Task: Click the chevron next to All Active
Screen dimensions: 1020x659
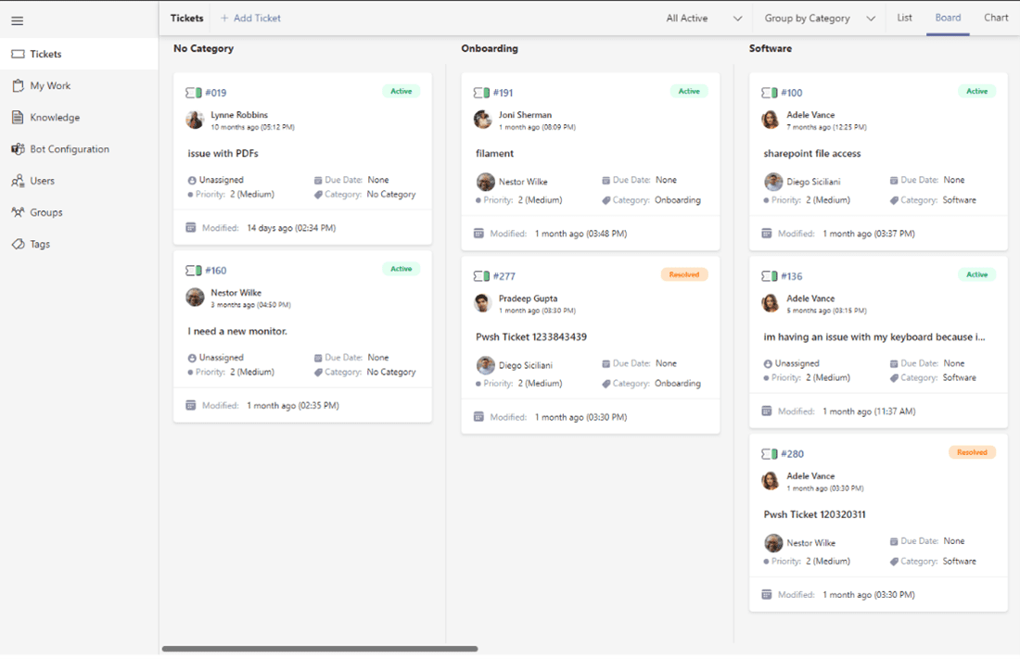Action: click(x=738, y=19)
